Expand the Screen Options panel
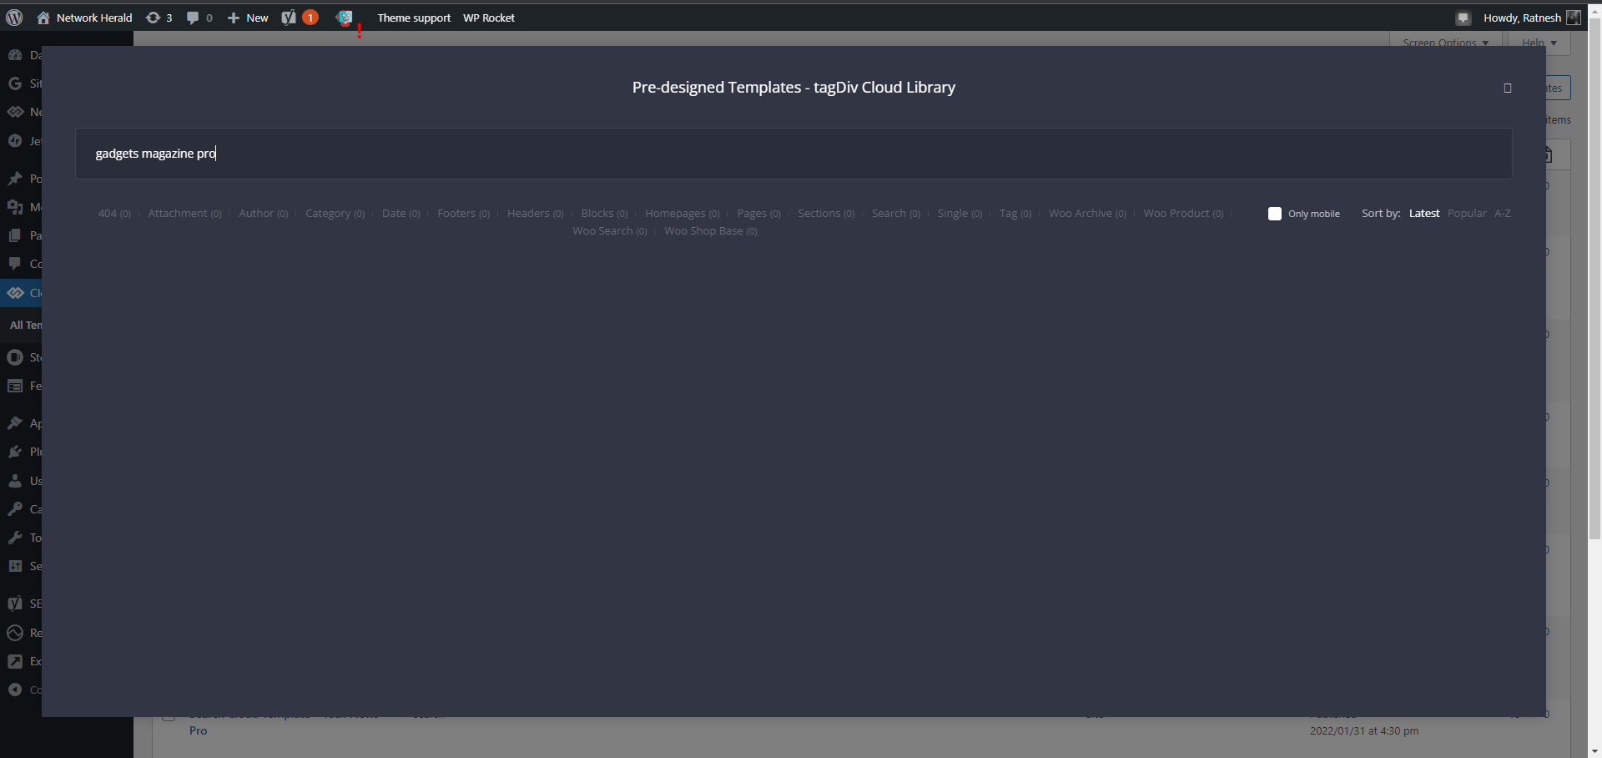The width and height of the screenshot is (1602, 758). (1445, 43)
